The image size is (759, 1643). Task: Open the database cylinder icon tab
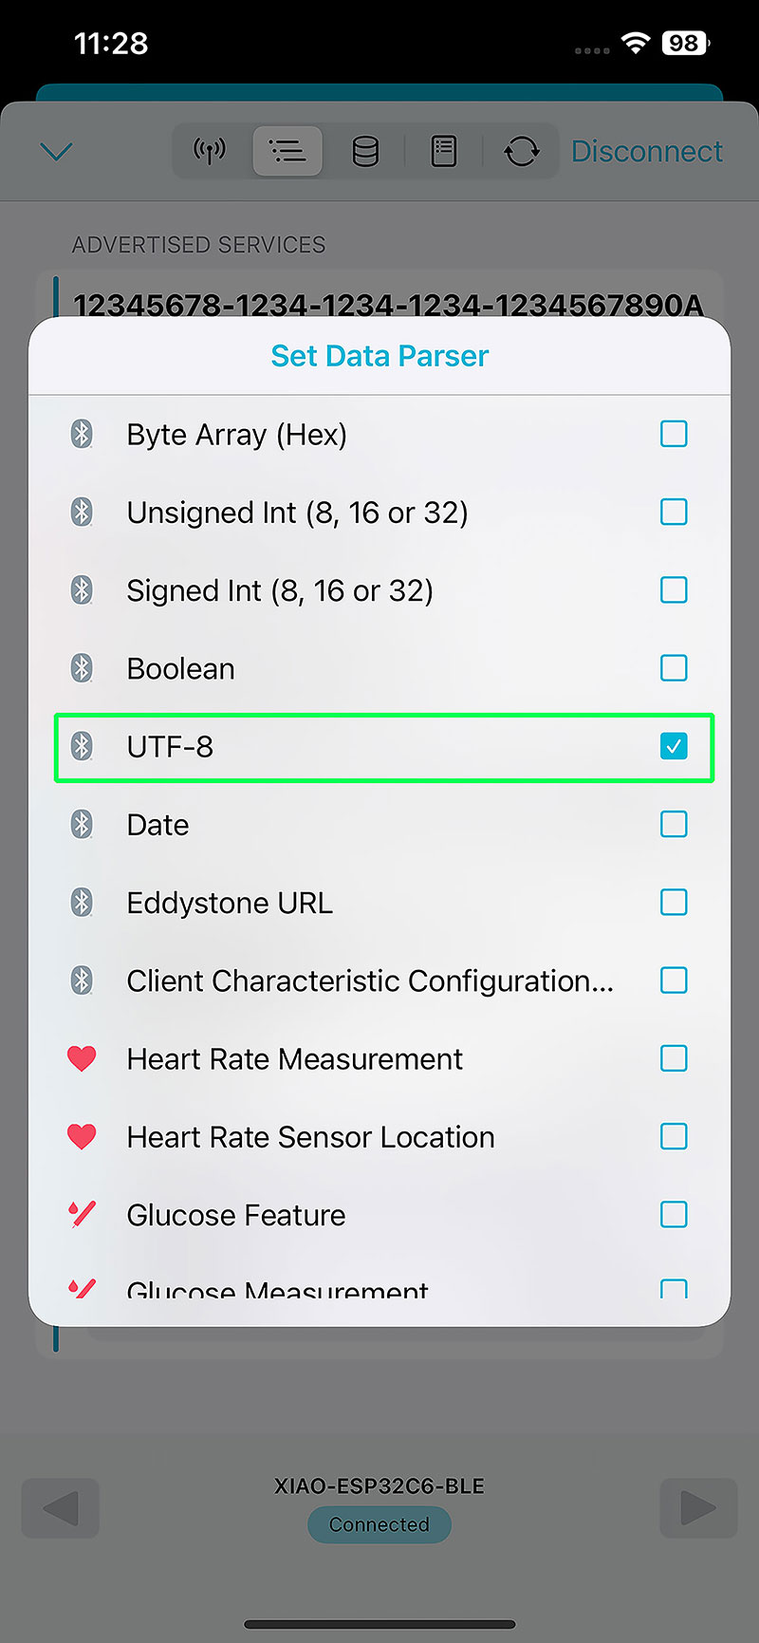tap(365, 151)
